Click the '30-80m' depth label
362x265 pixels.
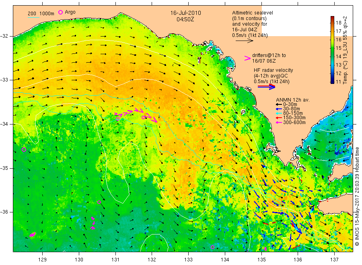click(291, 109)
